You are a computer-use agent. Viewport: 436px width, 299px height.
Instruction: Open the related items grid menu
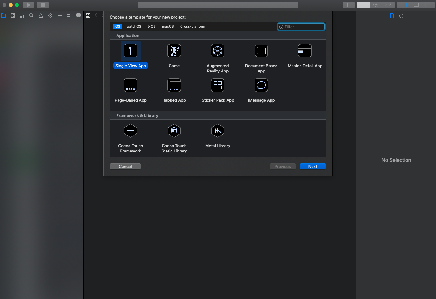(88, 15)
